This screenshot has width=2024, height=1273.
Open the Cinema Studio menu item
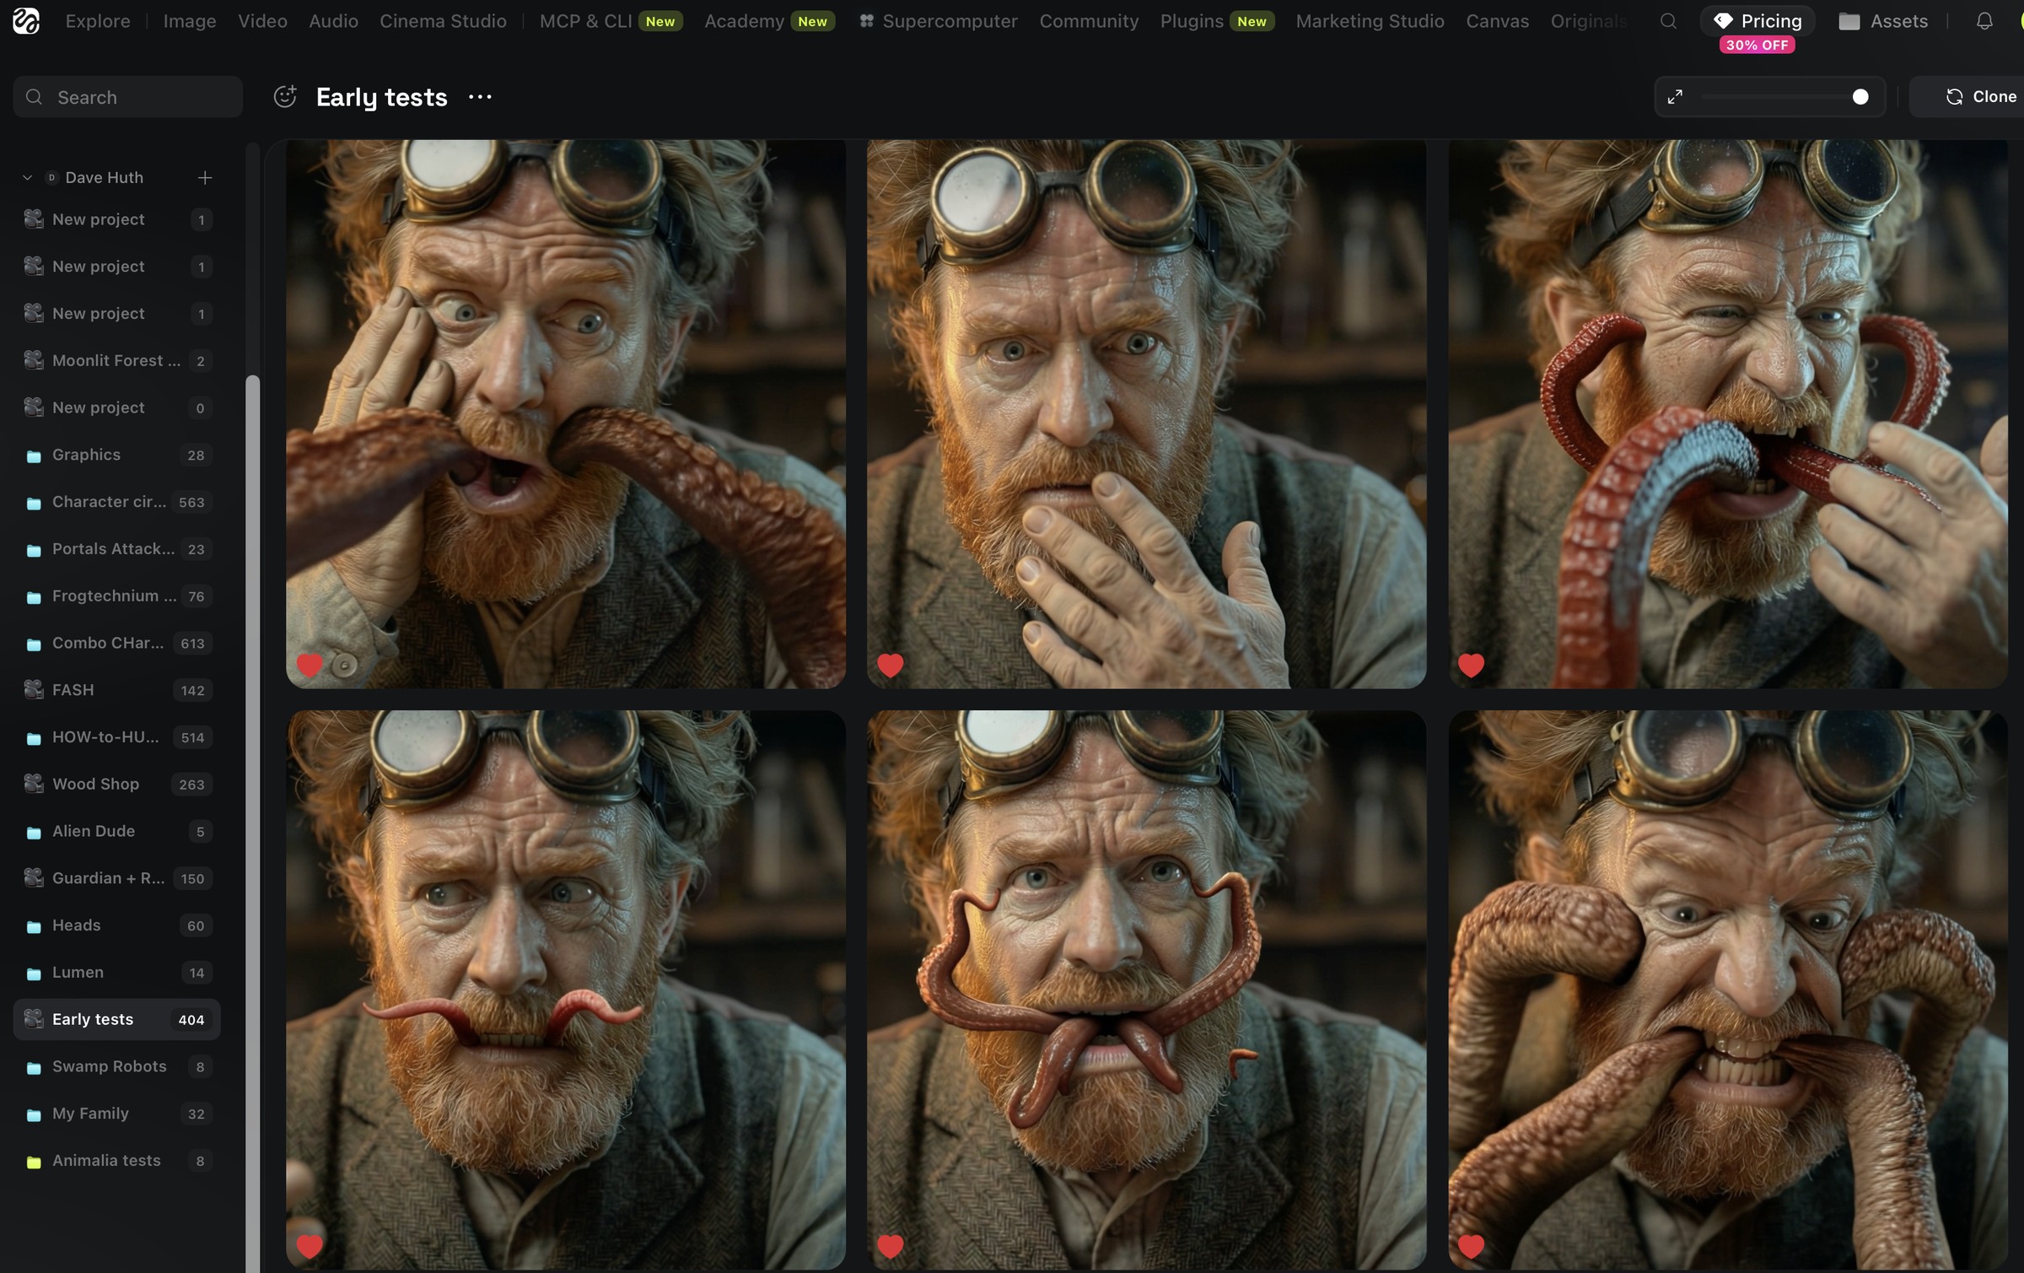click(x=443, y=21)
